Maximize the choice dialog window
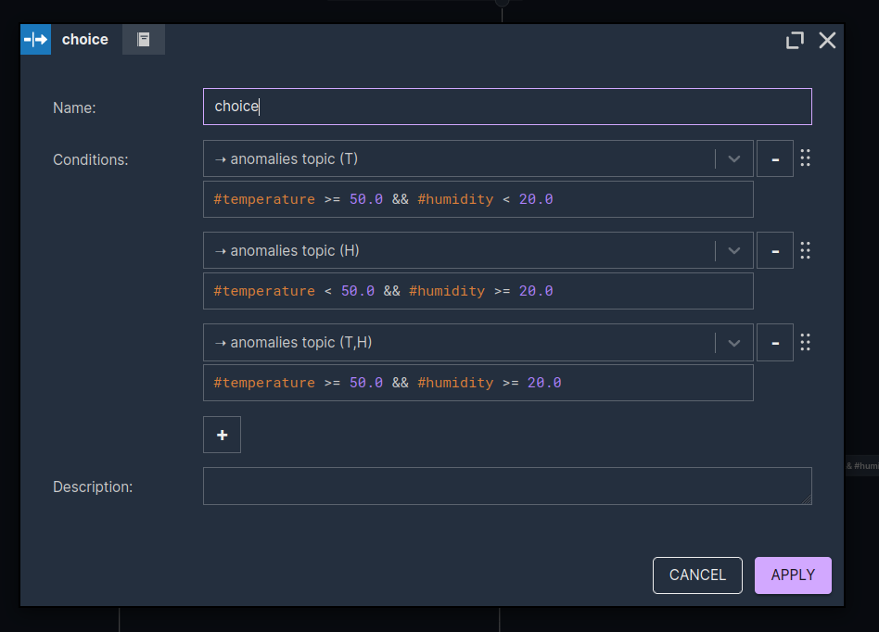 (x=795, y=41)
